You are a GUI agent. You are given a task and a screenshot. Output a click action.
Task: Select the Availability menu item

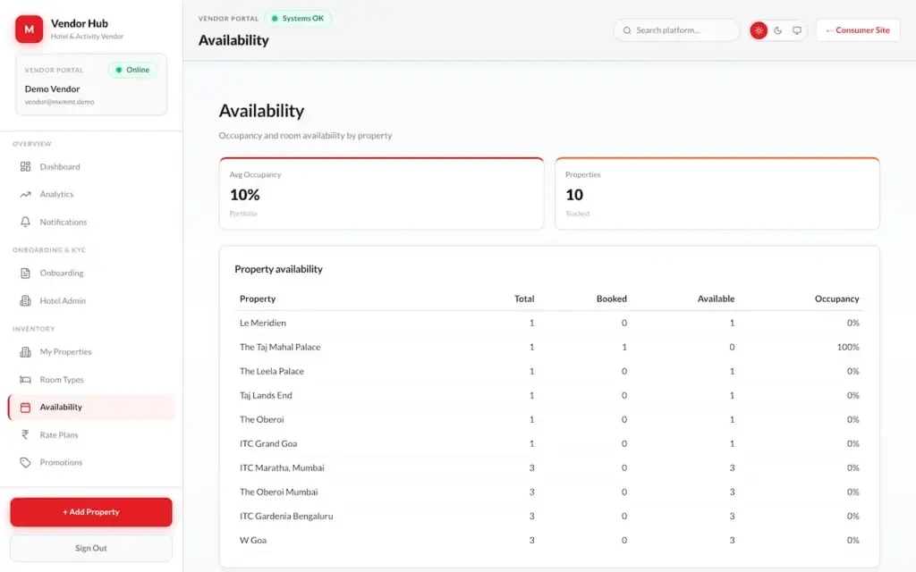click(x=91, y=408)
